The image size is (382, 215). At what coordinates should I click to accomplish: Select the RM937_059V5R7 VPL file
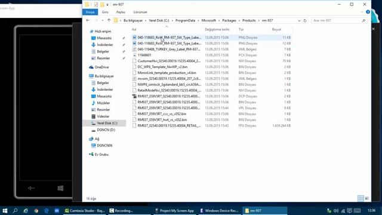coord(211,108)
